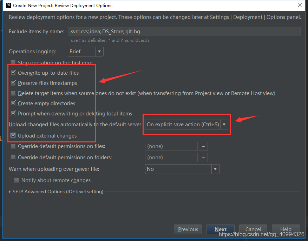Open the upload changed files automatically dropdown

pos(186,125)
